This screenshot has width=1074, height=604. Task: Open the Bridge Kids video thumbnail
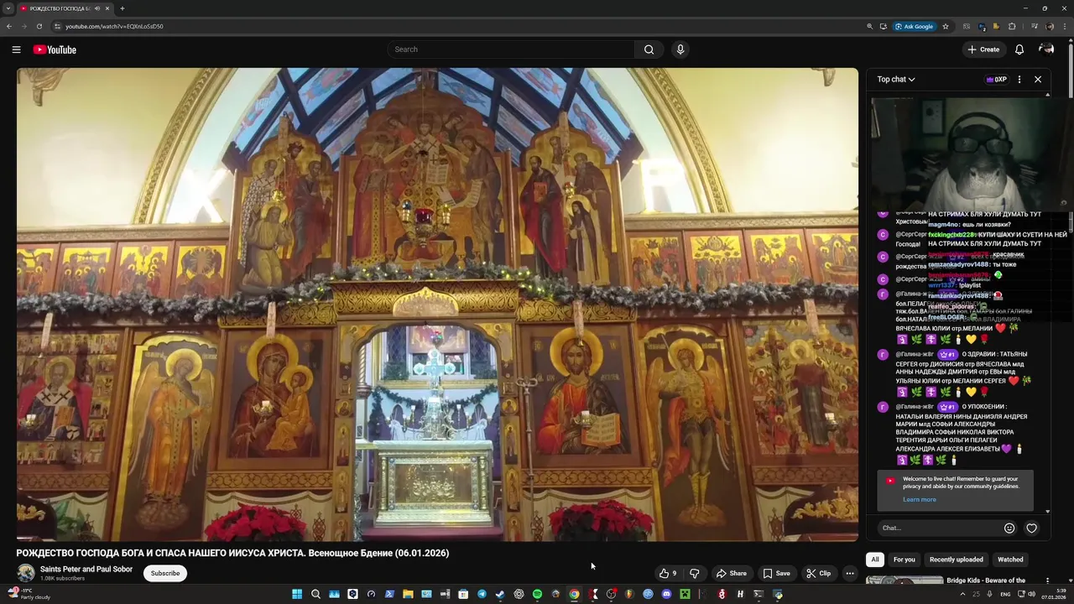(905, 581)
